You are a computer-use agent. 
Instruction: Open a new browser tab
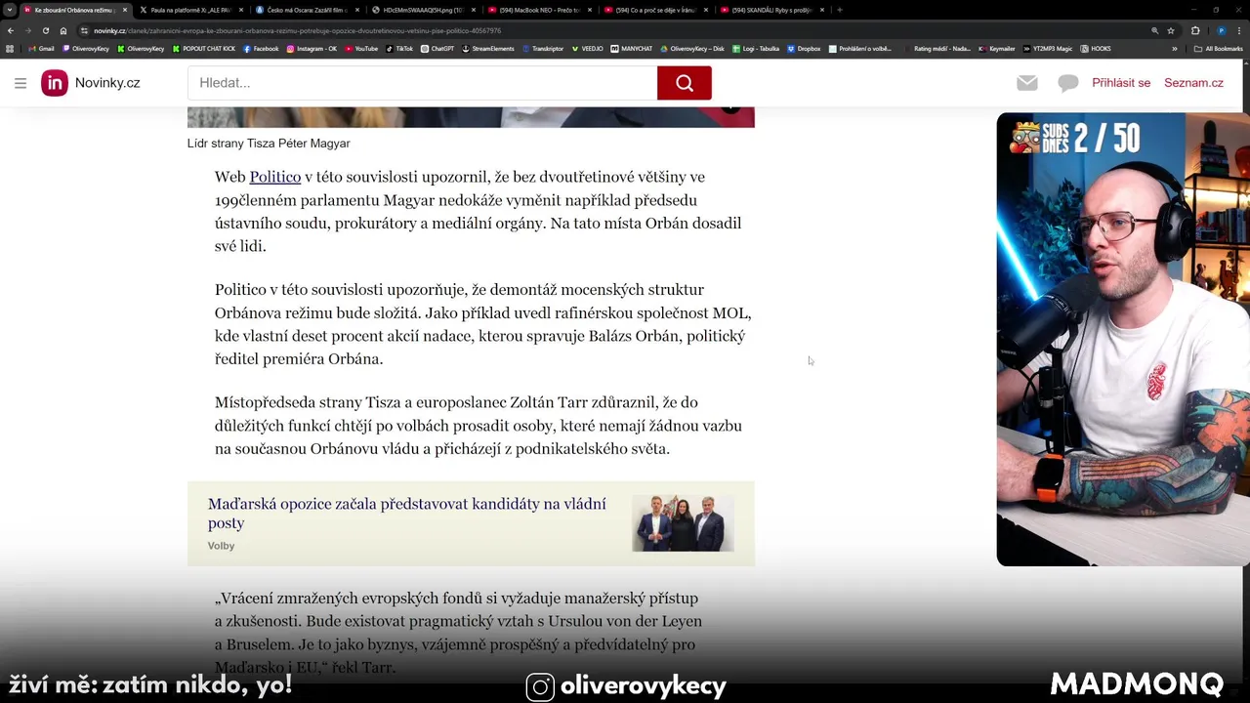coord(840,10)
